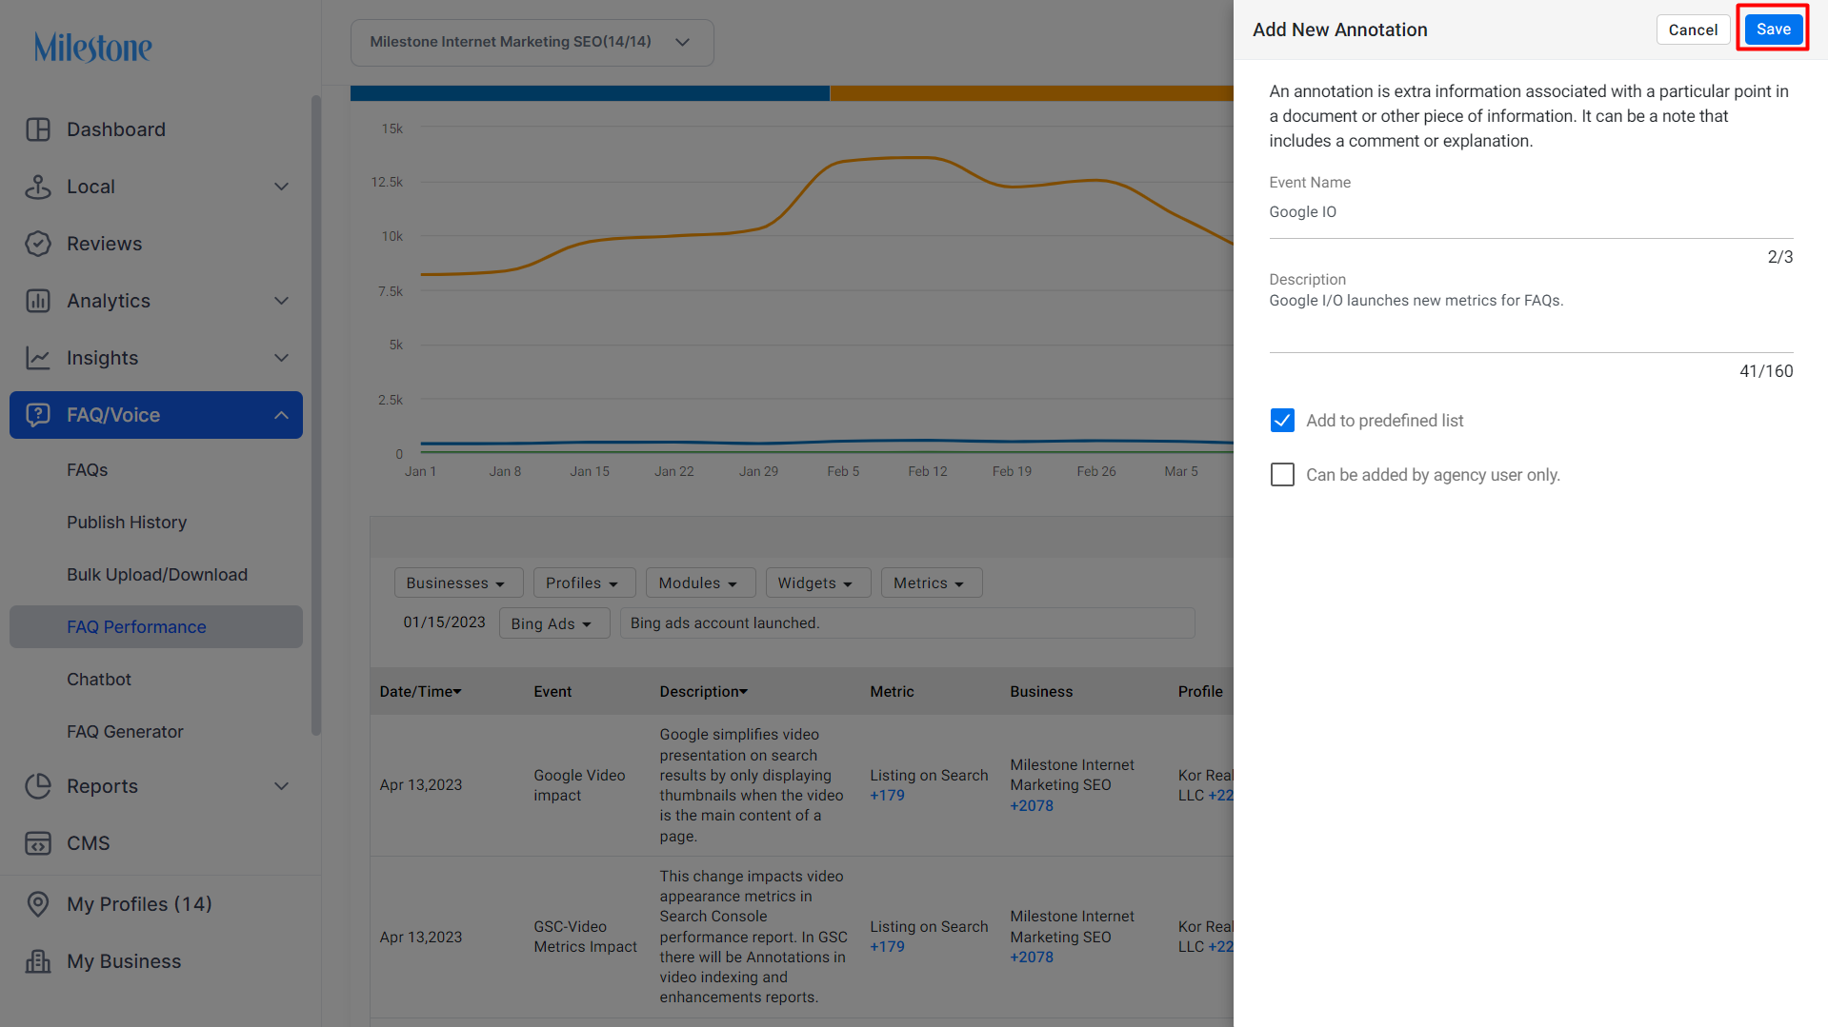
Task: Click the Event Name input field
Action: pos(1531,212)
